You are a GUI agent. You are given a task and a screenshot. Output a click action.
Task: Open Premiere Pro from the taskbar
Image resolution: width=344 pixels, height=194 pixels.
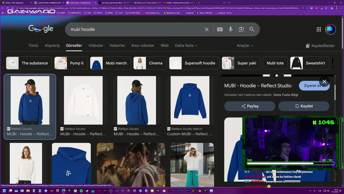pos(188,191)
